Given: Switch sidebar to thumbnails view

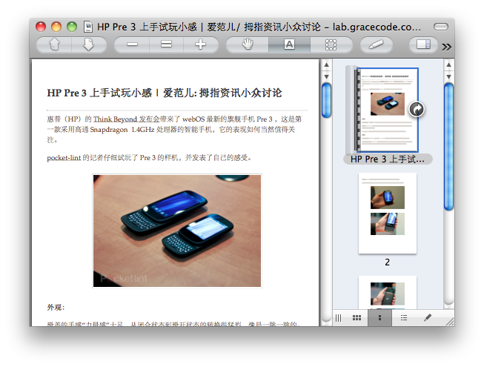Looking at the screenshot, I should coord(379,317).
